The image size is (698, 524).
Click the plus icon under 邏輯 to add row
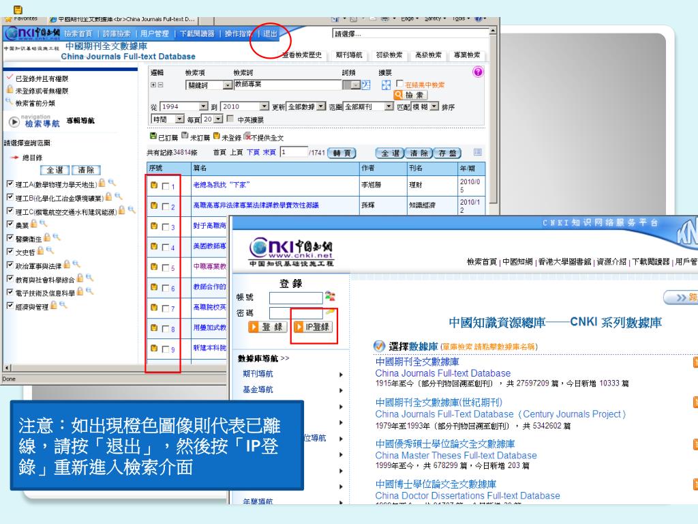152,85
